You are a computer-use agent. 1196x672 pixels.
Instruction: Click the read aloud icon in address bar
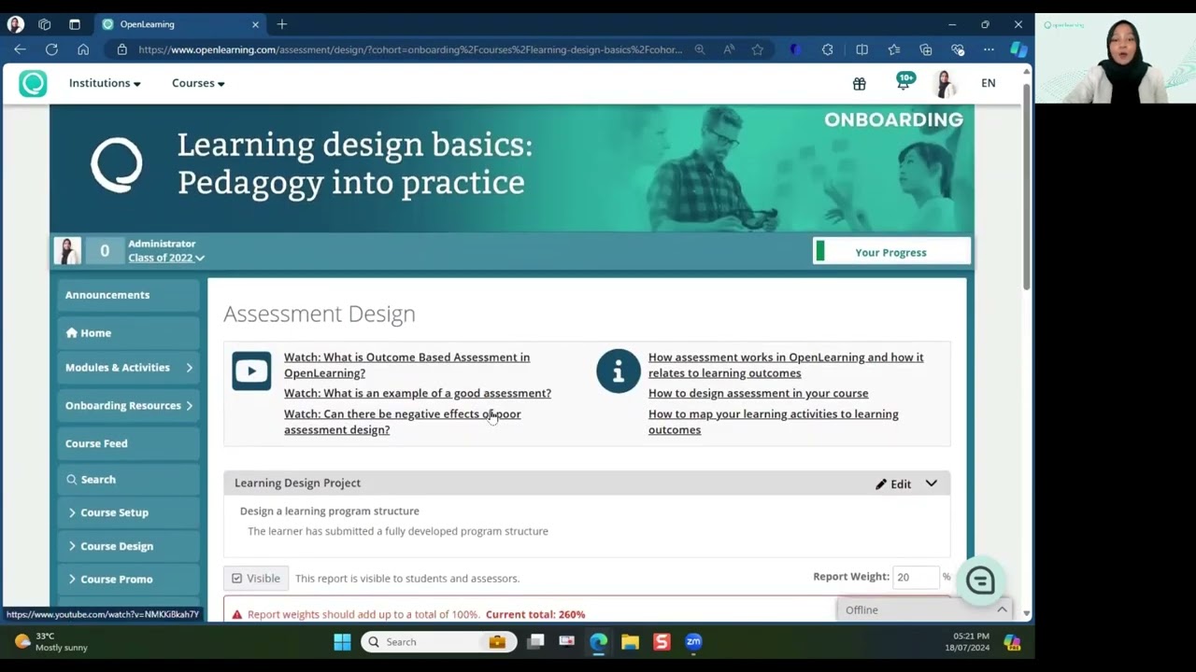click(729, 49)
